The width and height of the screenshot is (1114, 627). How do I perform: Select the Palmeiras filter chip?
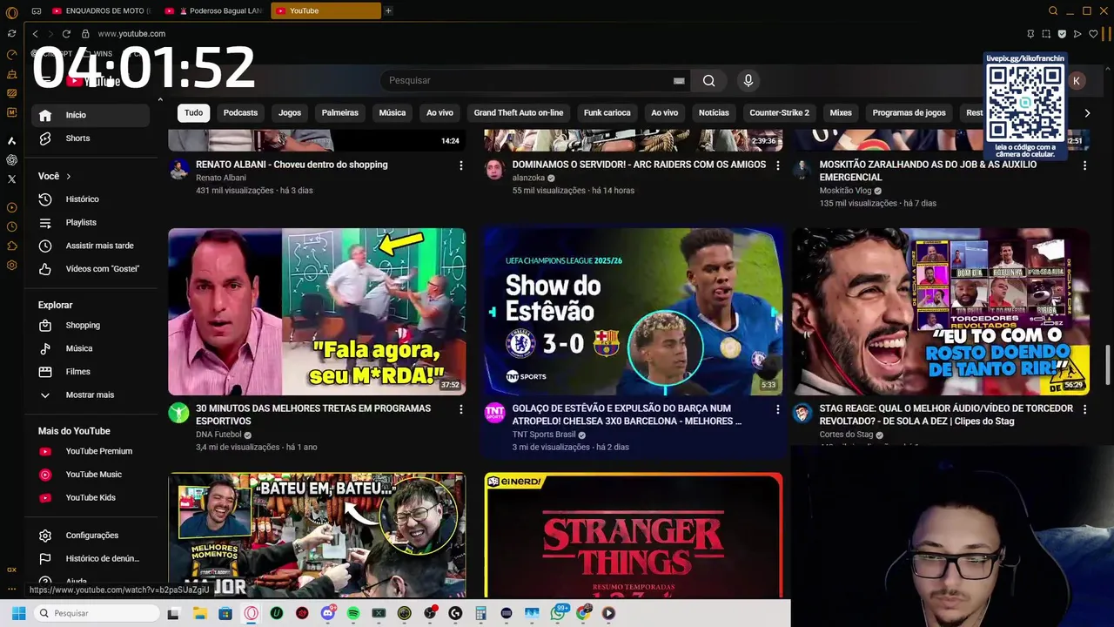point(339,112)
